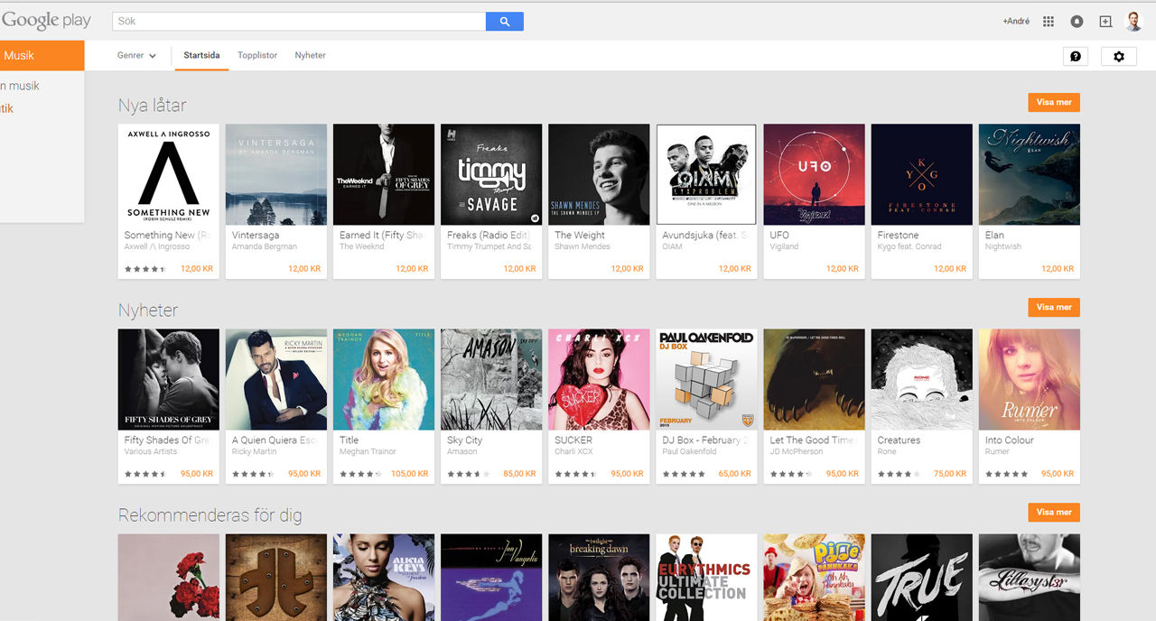Image resolution: width=1156 pixels, height=621 pixels.
Task: Open the Axwell Ingrosso Something New cover
Action: (169, 174)
